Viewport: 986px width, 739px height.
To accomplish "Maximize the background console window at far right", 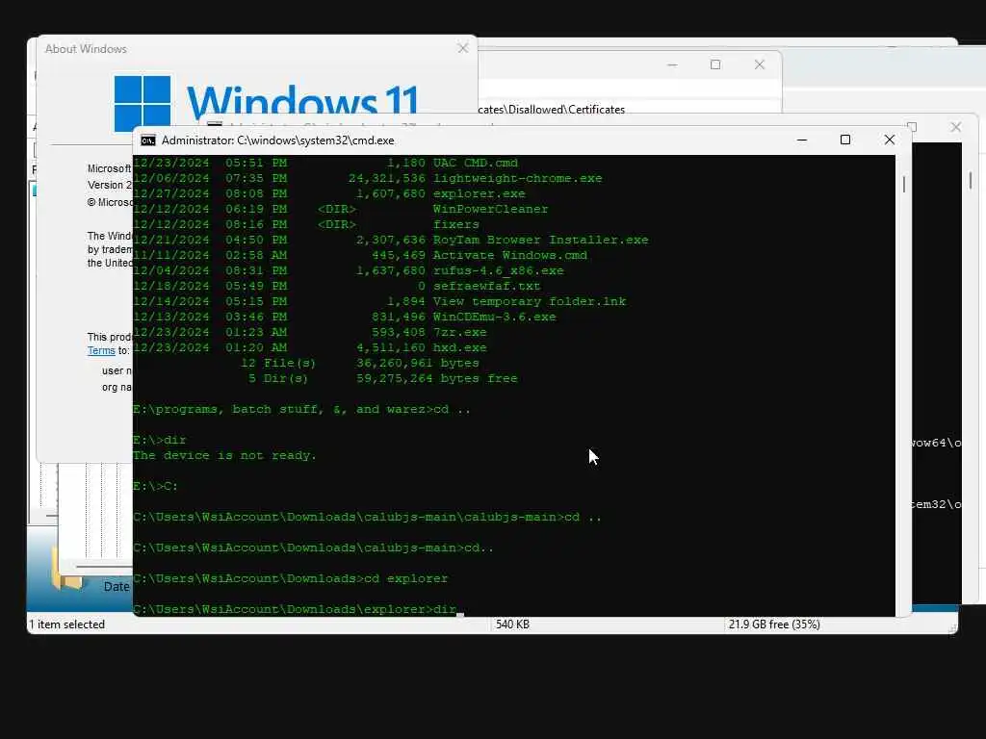I will (913, 127).
